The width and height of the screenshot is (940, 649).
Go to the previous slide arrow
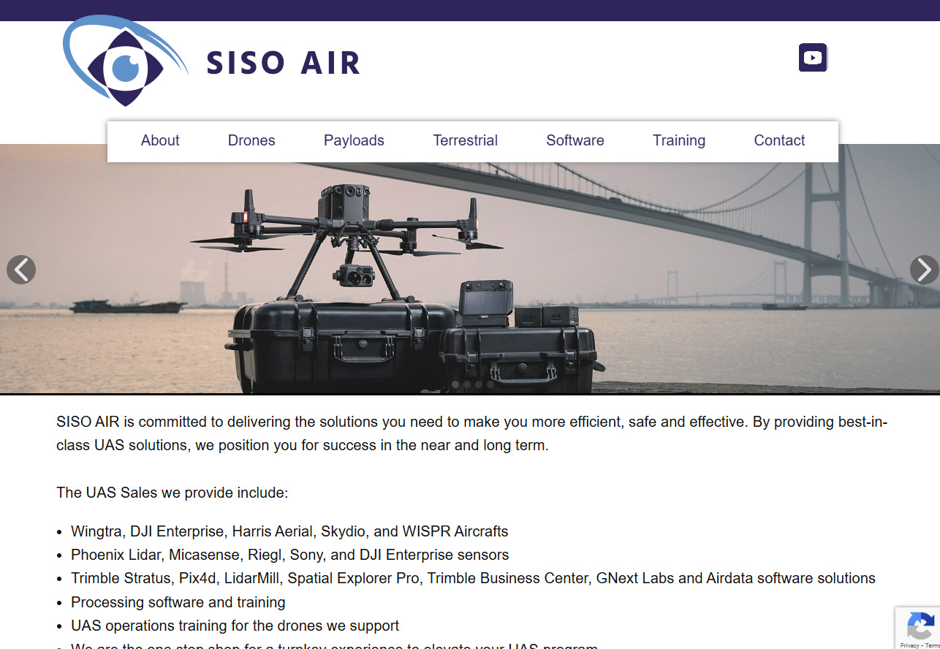point(21,270)
